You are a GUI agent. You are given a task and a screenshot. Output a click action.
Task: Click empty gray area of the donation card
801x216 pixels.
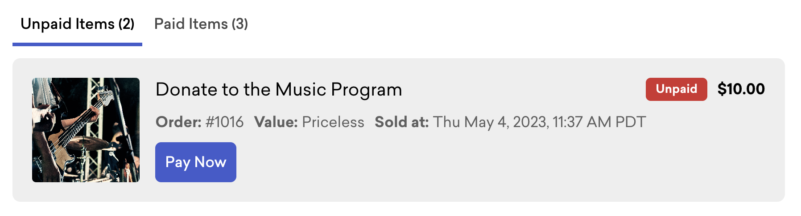pyautogui.click(x=491, y=164)
